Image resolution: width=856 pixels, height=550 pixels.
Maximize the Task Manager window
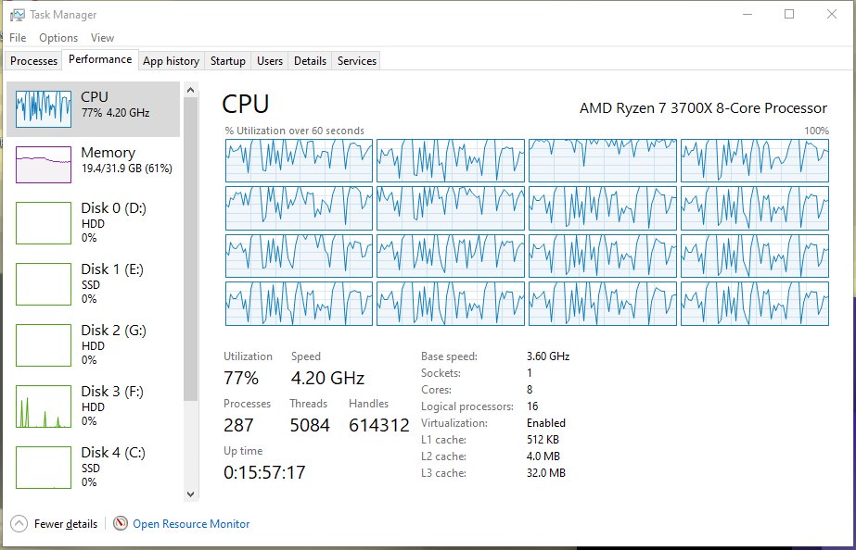click(789, 14)
